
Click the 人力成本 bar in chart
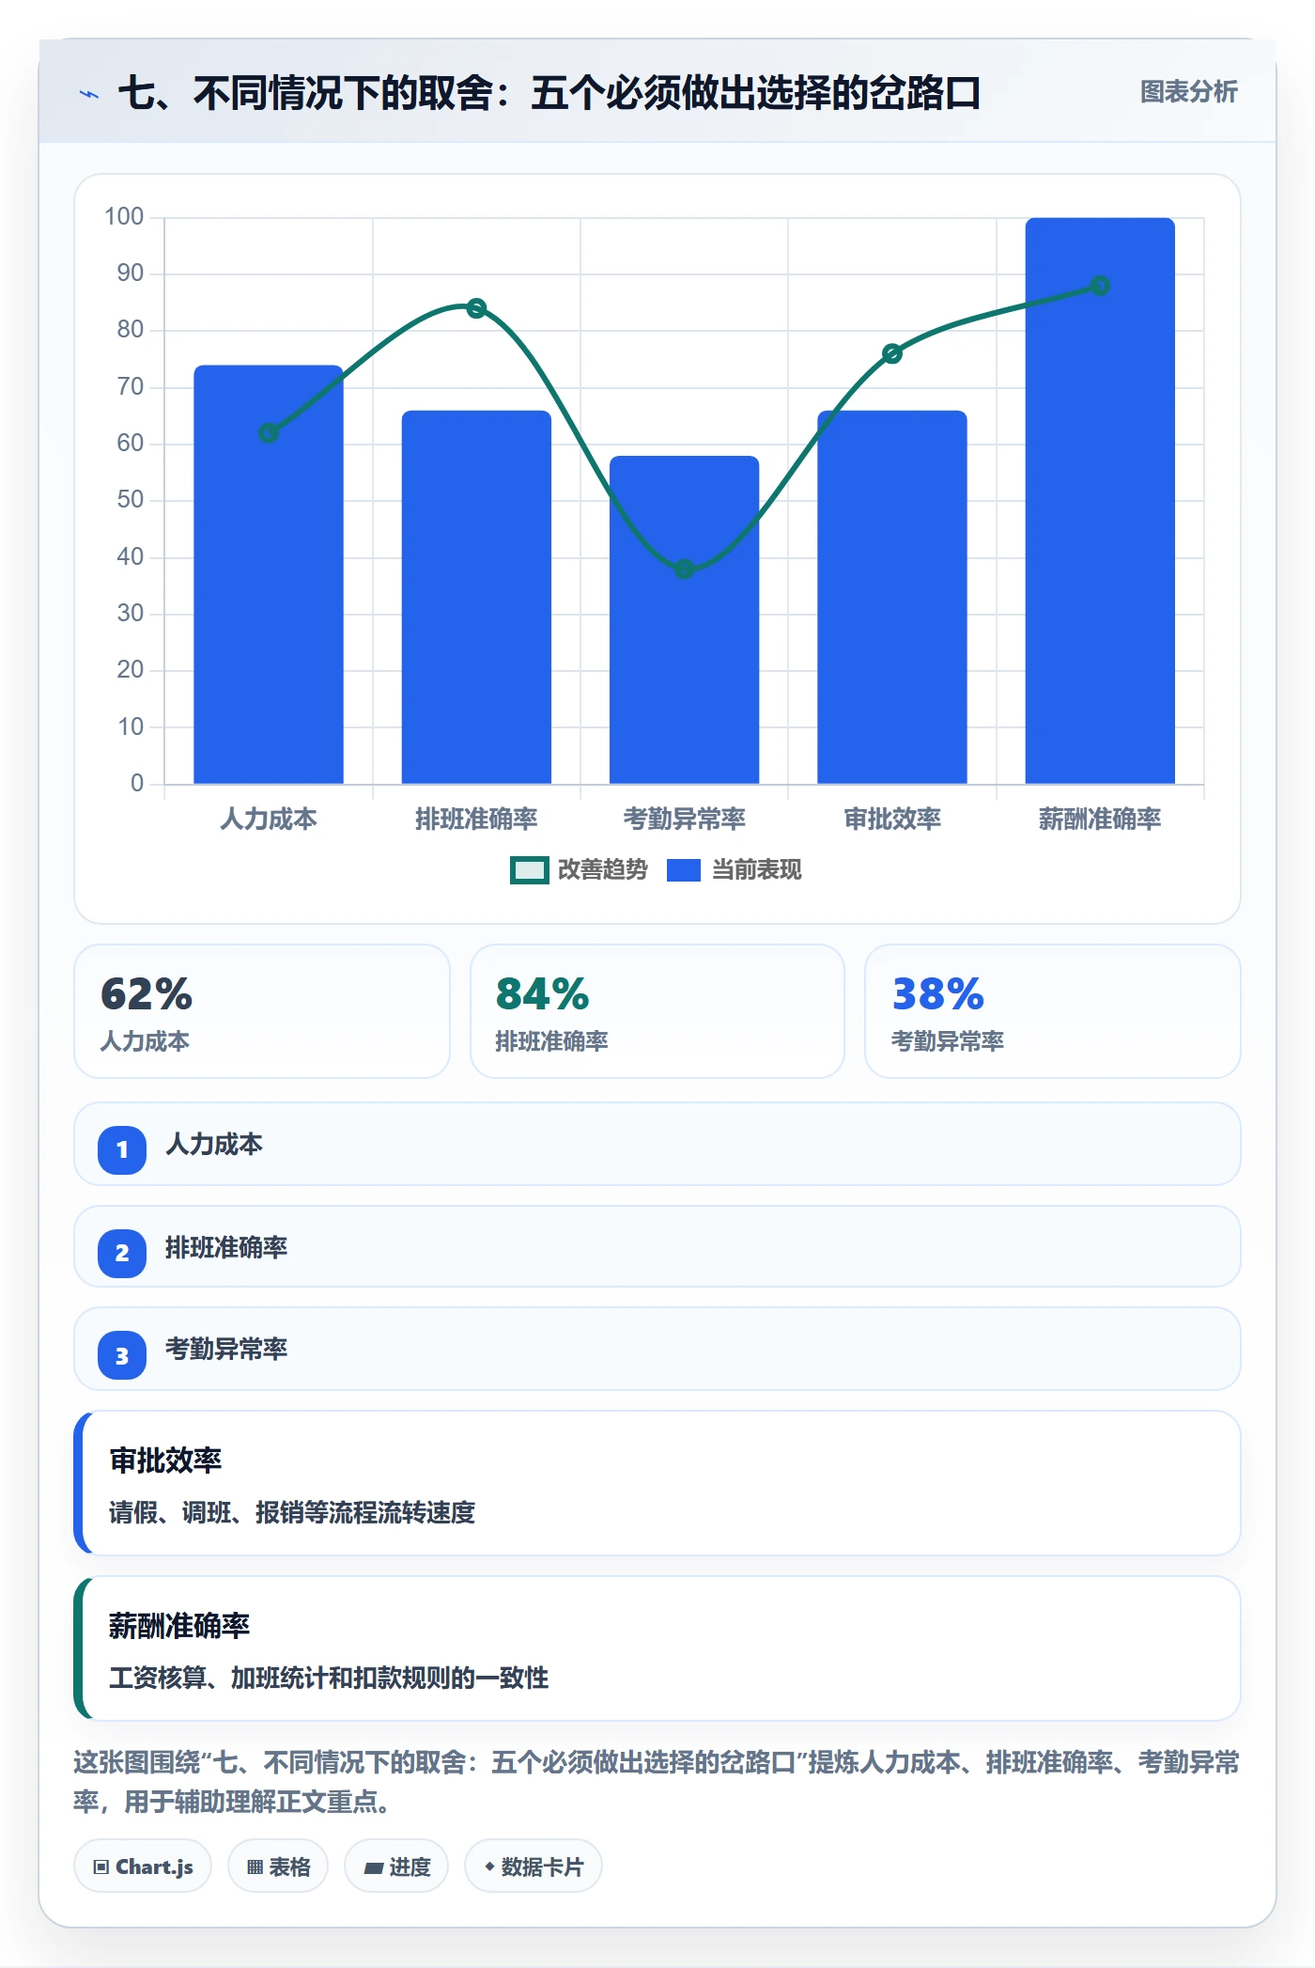[x=269, y=574]
